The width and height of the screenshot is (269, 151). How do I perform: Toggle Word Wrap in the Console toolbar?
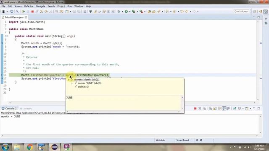click(219, 108)
